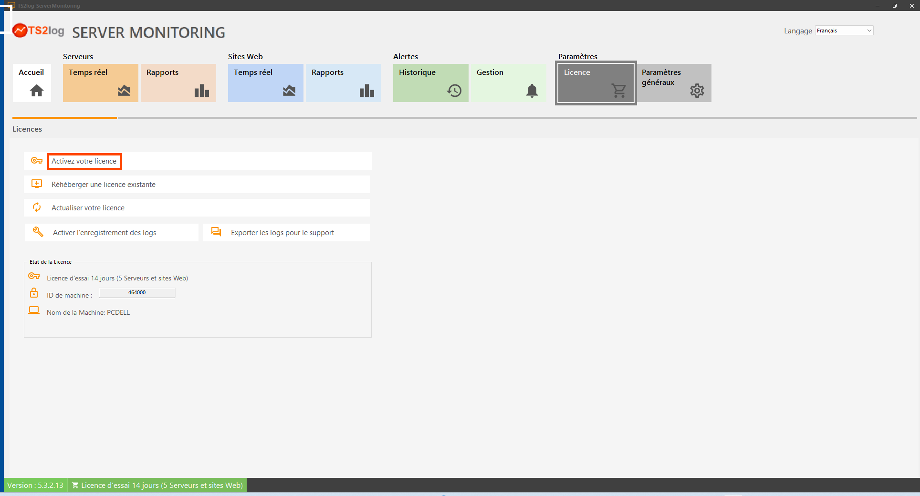
Task: Click key icon beside Activez votre licence
Action: tap(37, 161)
